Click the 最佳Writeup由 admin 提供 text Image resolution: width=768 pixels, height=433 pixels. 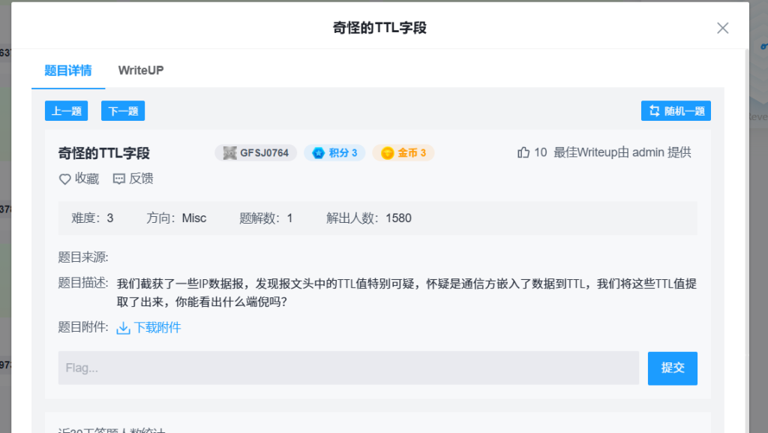[x=622, y=153]
